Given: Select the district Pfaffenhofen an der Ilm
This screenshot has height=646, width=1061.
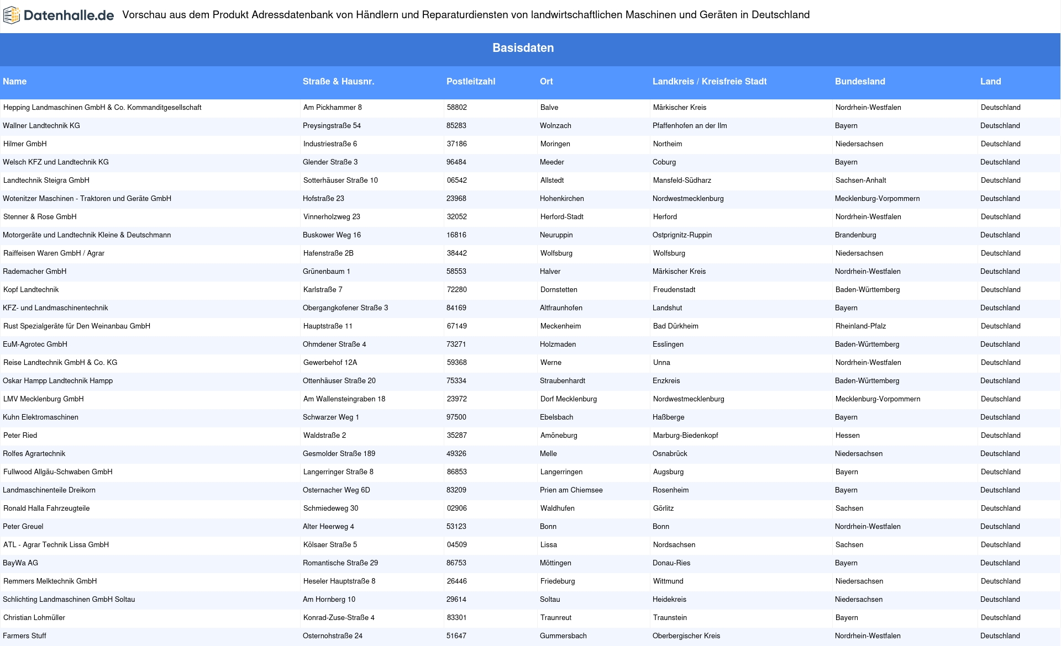Looking at the screenshot, I should pyautogui.click(x=690, y=126).
